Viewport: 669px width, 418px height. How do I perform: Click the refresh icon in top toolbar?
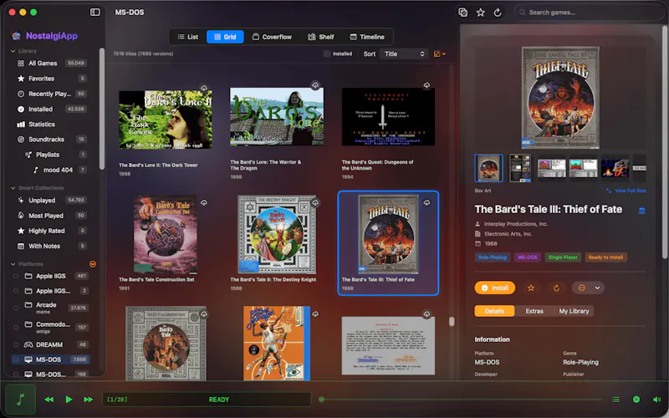(x=498, y=13)
